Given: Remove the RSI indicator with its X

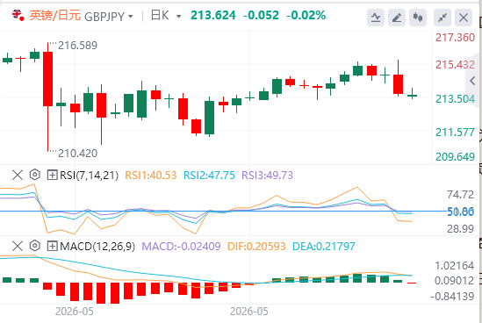Looking at the screenshot, I should (x=18, y=176).
